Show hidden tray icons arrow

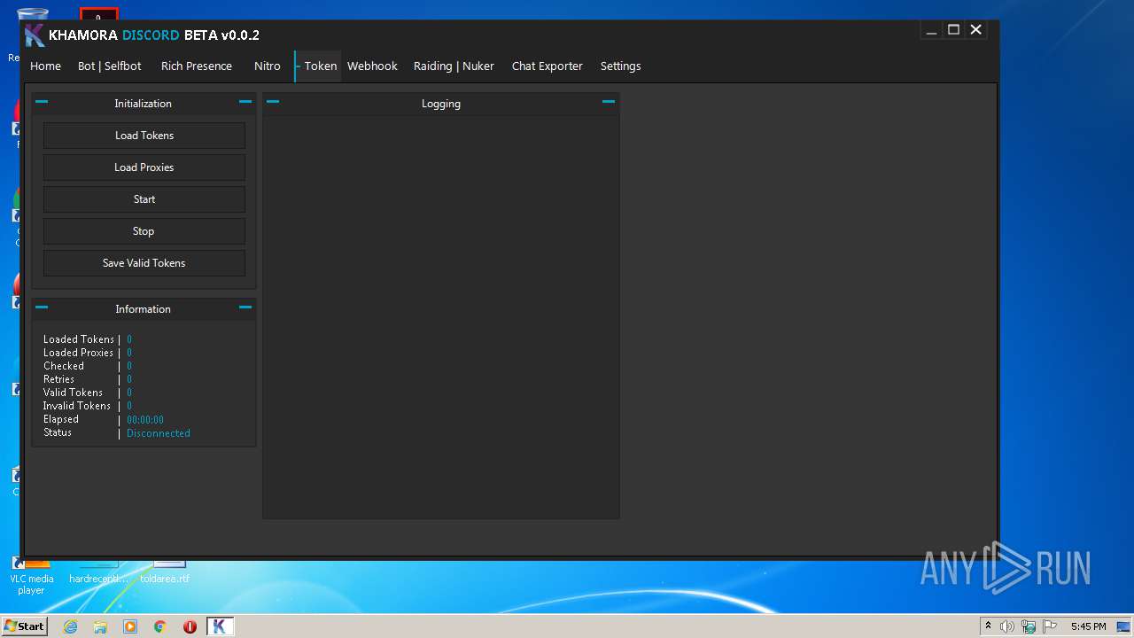point(989,626)
